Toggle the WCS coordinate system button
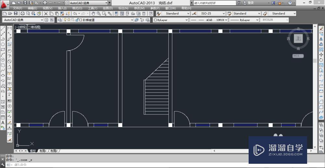The width and height of the screenshot is (325, 168). click(x=298, y=56)
